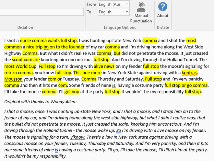Expand the To language dropdown
214x161 pixels.
127,12
